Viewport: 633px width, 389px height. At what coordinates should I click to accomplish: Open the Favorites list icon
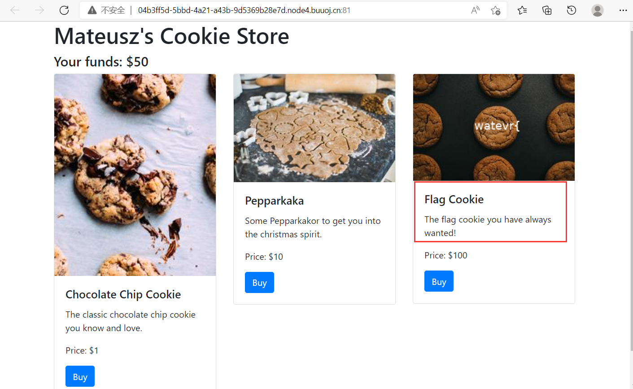pyautogui.click(x=522, y=10)
